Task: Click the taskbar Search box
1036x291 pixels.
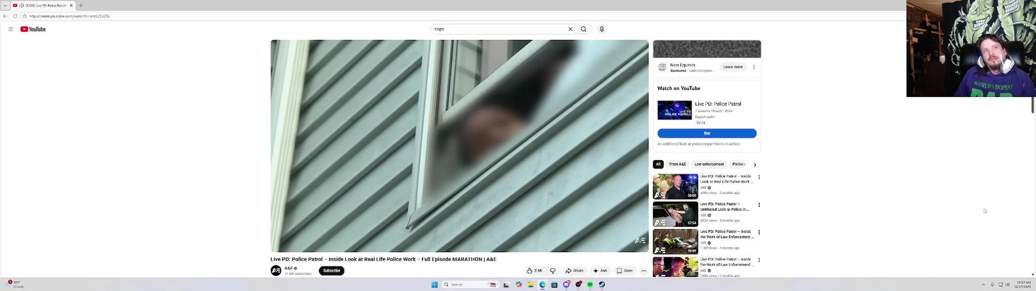Action: (x=470, y=285)
